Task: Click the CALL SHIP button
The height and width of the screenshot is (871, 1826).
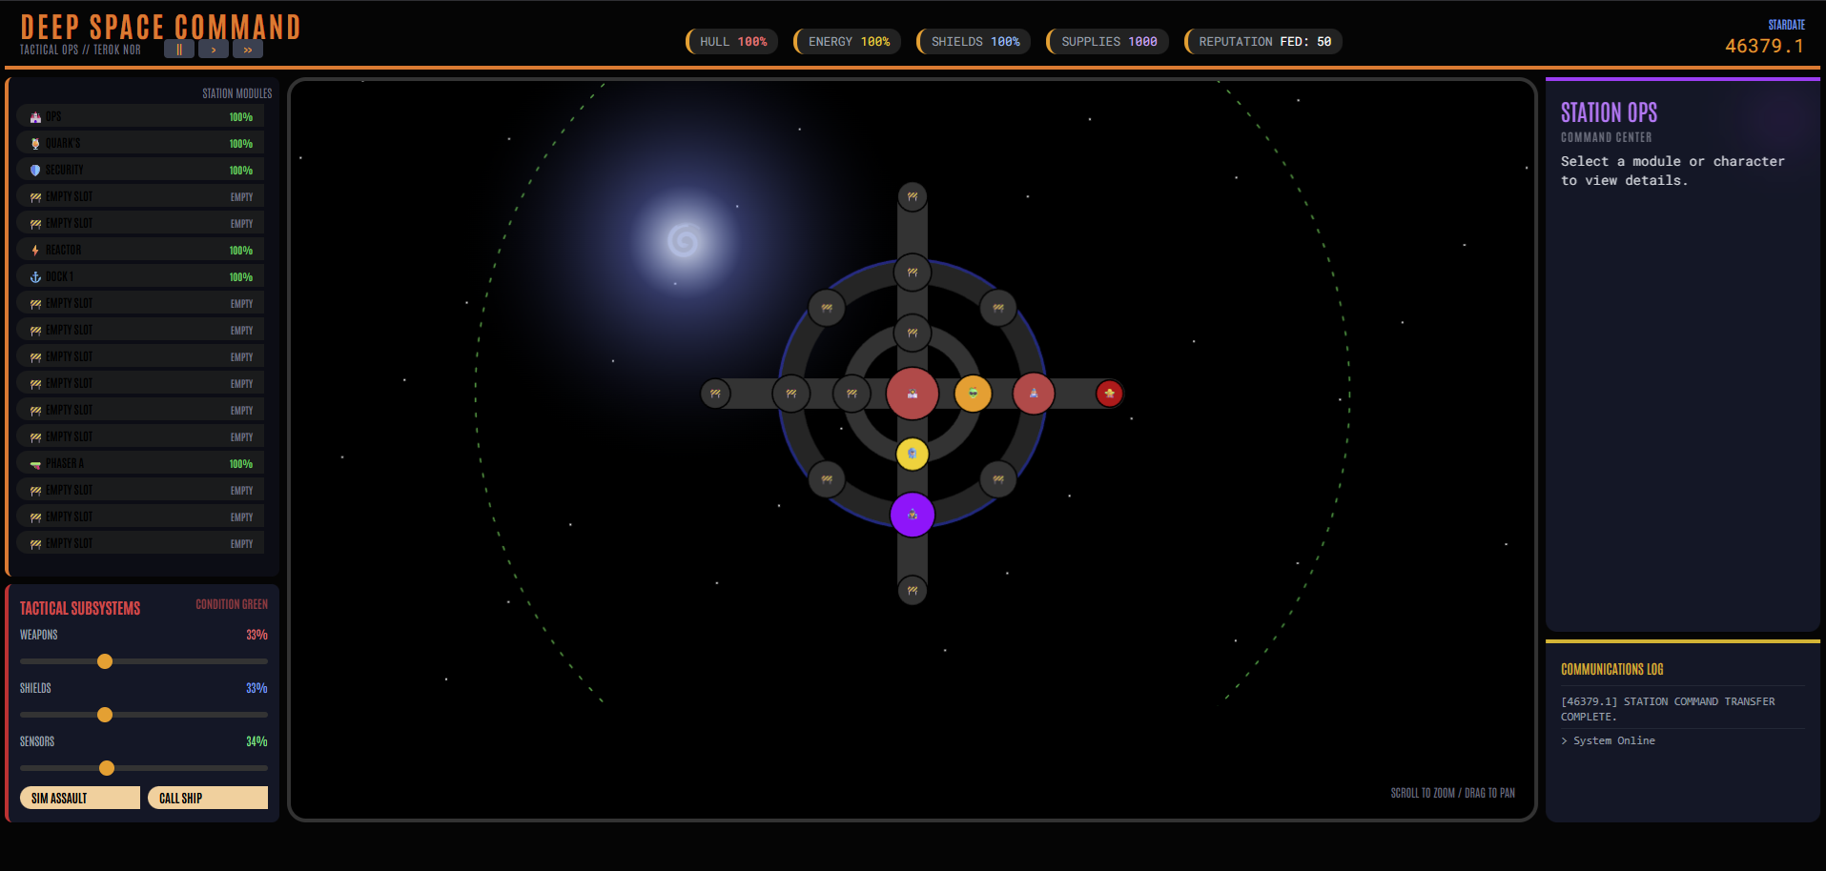Action: pos(207,798)
